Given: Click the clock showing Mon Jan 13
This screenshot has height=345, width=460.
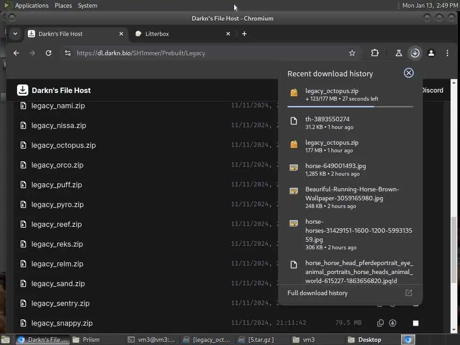Looking at the screenshot, I should tap(430, 5).
